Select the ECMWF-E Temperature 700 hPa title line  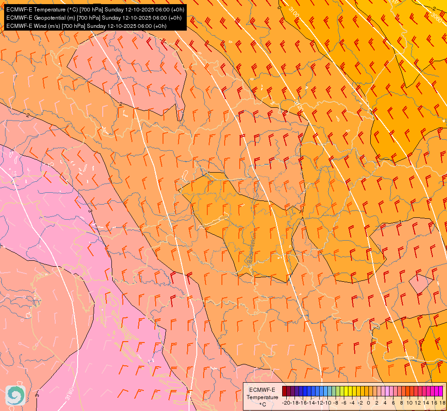[x=95, y=10]
